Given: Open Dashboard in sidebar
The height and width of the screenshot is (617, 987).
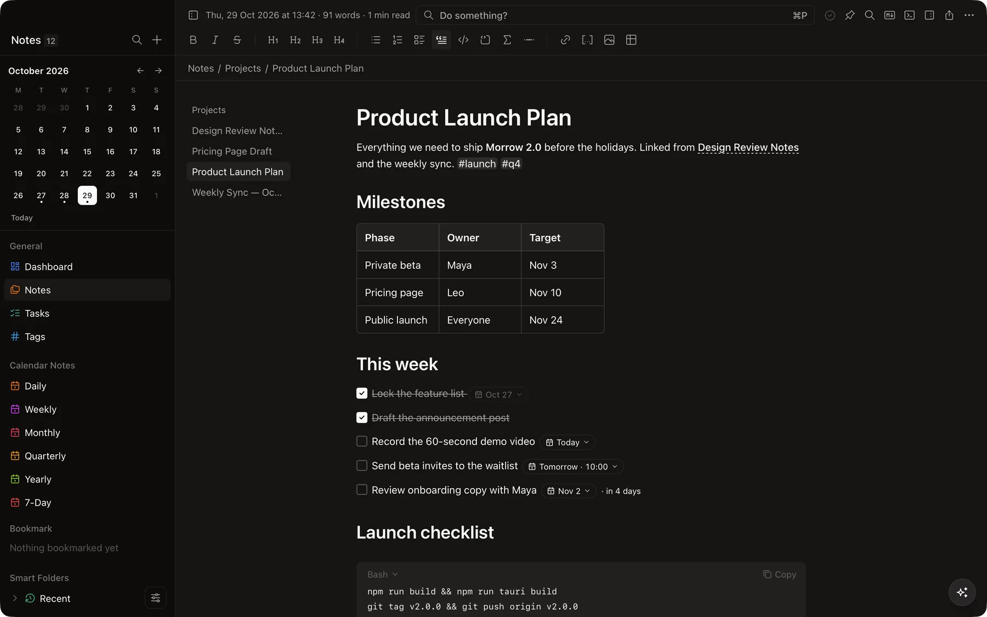Looking at the screenshot, I should pos(87,267).
